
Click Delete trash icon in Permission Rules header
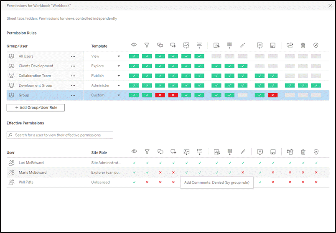[303, 46]
